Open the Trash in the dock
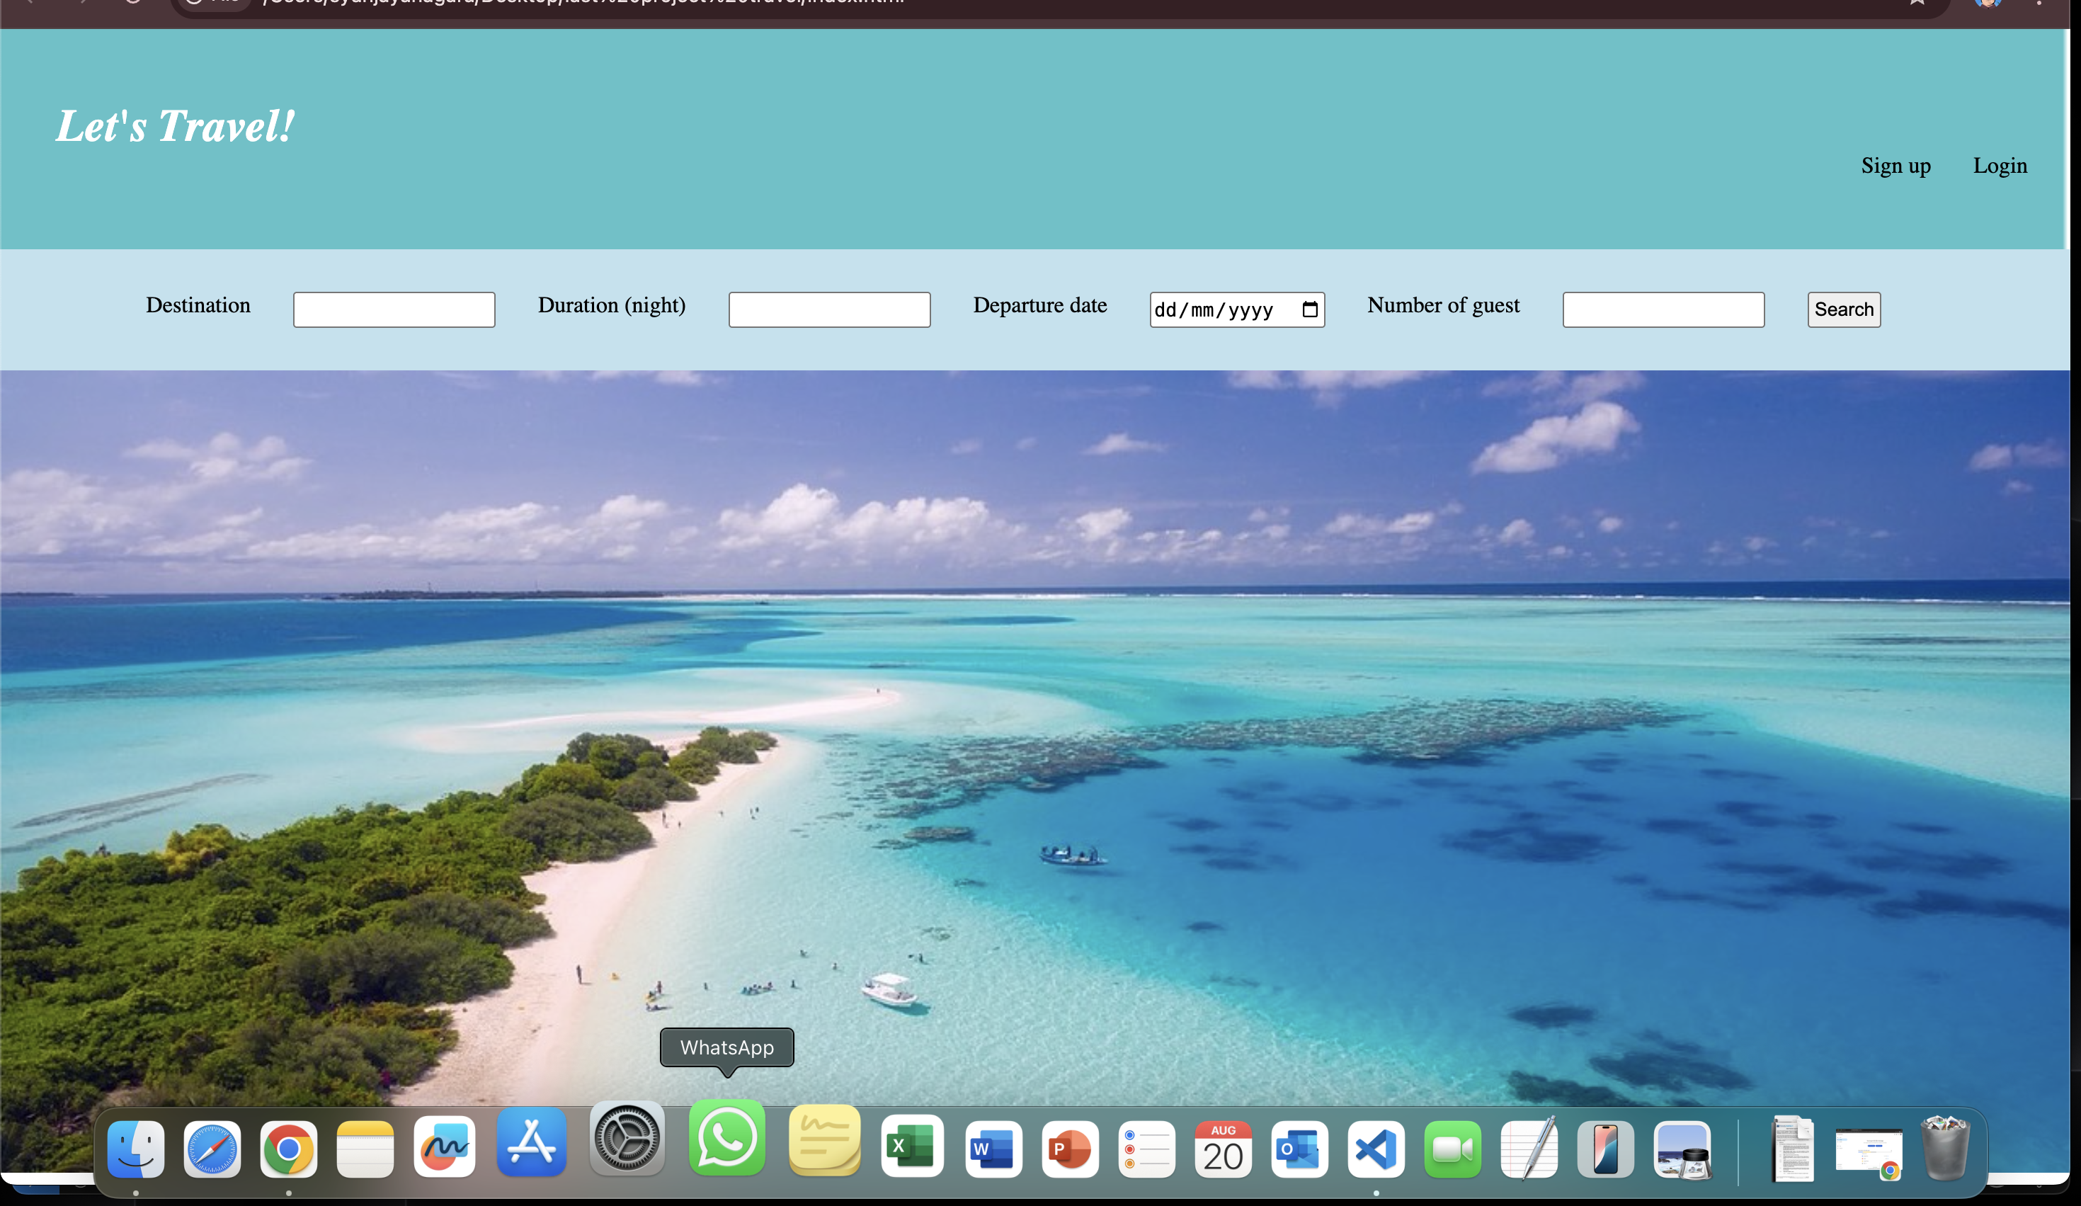Screen dimensions: 2081x1206 pyautogui.click(x=1945, y=1149)
